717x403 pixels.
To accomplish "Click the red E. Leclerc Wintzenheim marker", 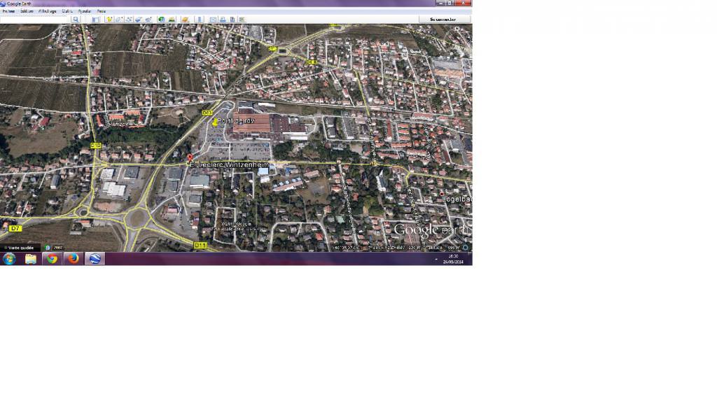I will (x=190, y=158).
